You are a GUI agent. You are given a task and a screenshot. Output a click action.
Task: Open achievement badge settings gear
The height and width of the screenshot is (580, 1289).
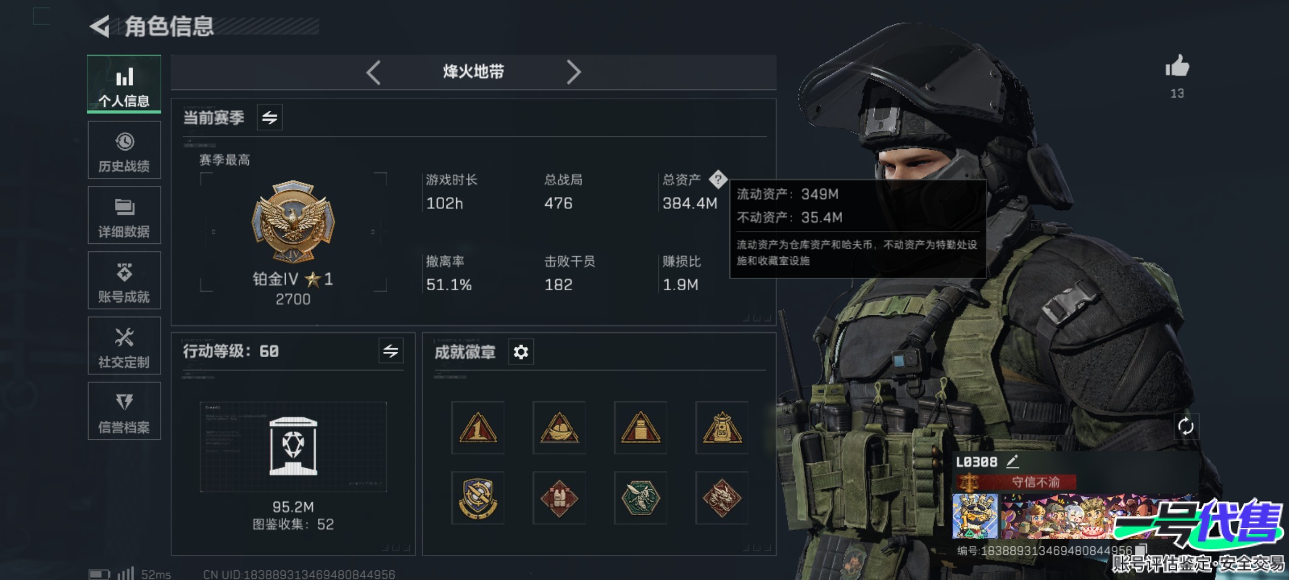521,352
